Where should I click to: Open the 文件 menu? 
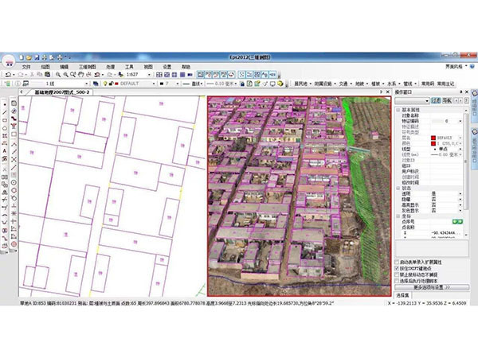click(x=26, y=67)
